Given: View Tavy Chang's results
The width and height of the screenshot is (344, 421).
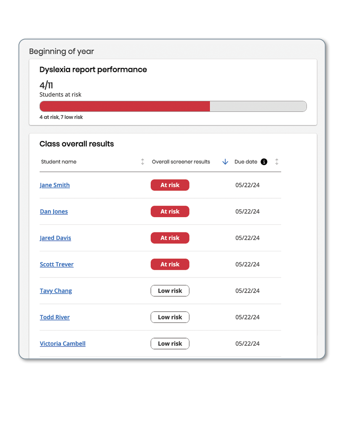Looking at the screenshot, I should point(56,291).
